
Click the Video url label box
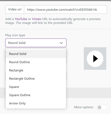[15, 10]
